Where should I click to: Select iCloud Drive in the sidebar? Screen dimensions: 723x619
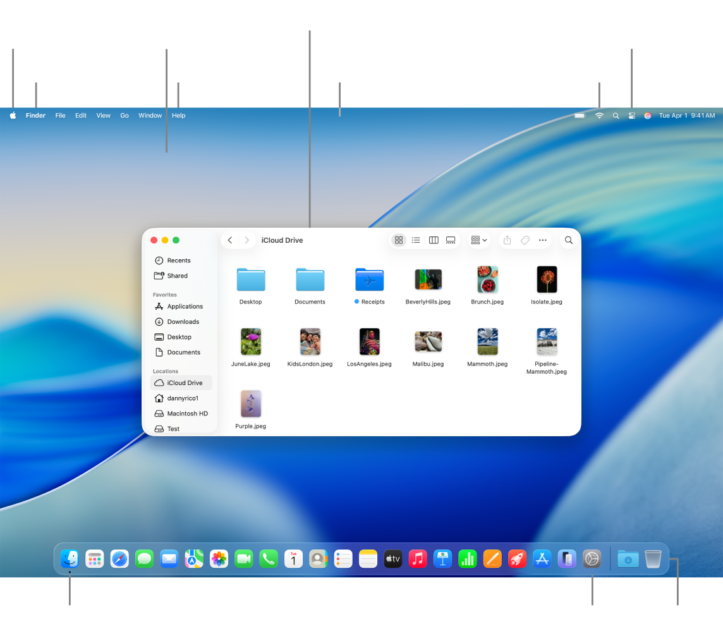pos(181,383)
